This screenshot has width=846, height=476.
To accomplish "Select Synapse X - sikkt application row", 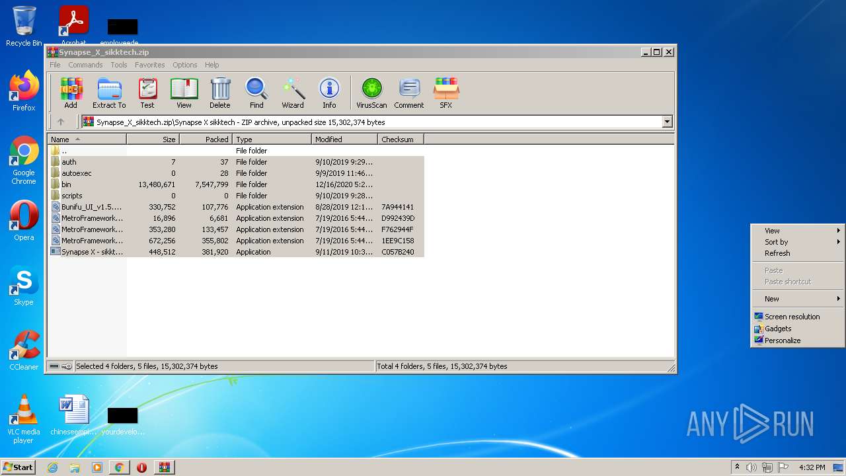I will pos(237,252).
